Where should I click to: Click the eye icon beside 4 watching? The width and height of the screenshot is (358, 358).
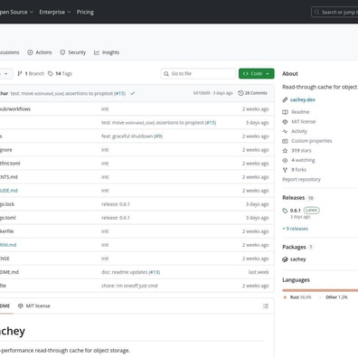(285, 160)
